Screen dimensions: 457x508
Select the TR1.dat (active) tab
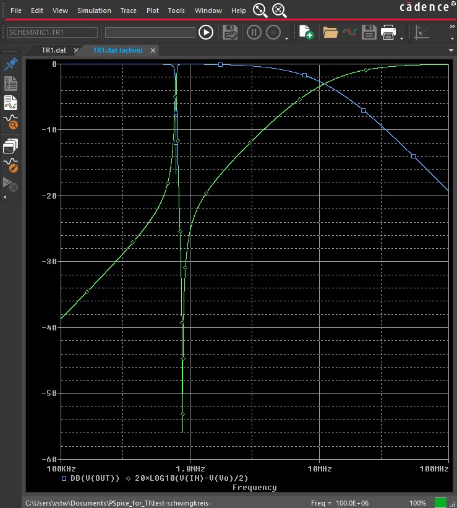pyautogui.click(x=117, y=50)
